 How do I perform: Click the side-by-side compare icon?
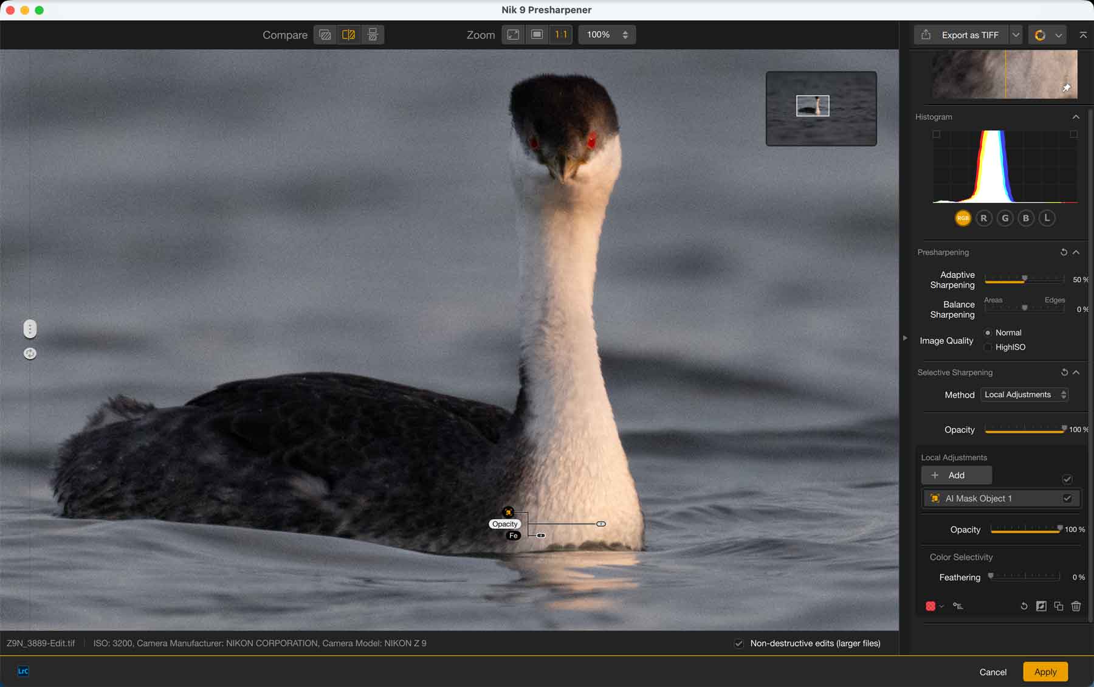click(x=373, y=35)
